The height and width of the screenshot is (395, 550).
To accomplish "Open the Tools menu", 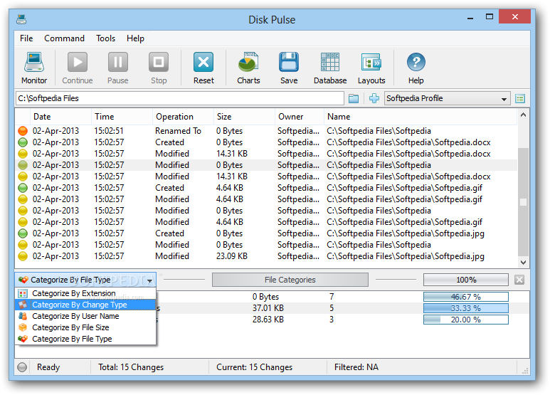I will (x=105, y=38).
